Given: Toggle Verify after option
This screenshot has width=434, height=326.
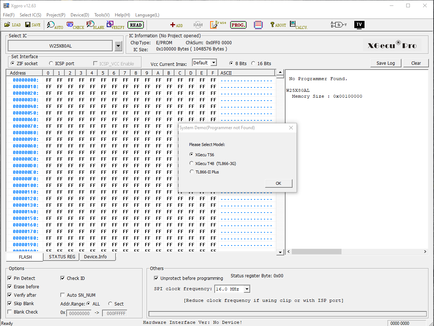Looking at the screenshot, I should [x=10, y=295].
